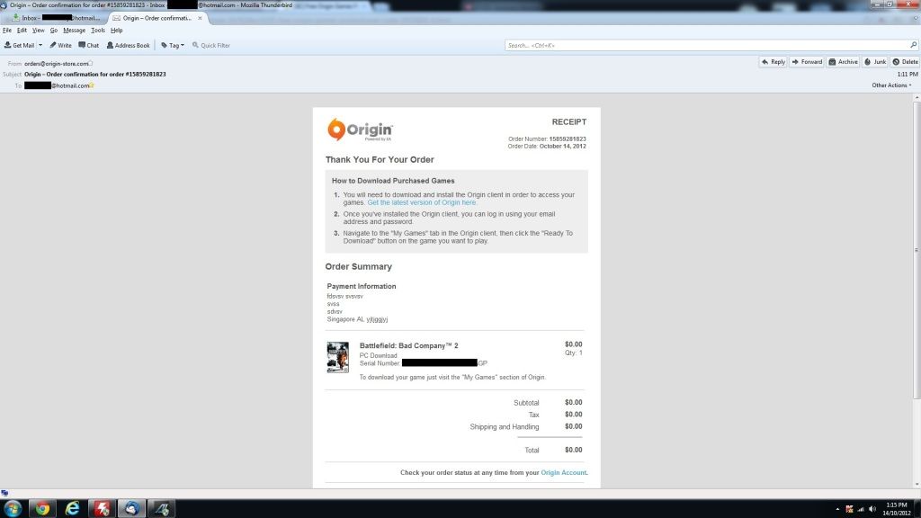Click the "RECEIPT" heading
Screen dimensions: 921x518
(x=569, y=122)
